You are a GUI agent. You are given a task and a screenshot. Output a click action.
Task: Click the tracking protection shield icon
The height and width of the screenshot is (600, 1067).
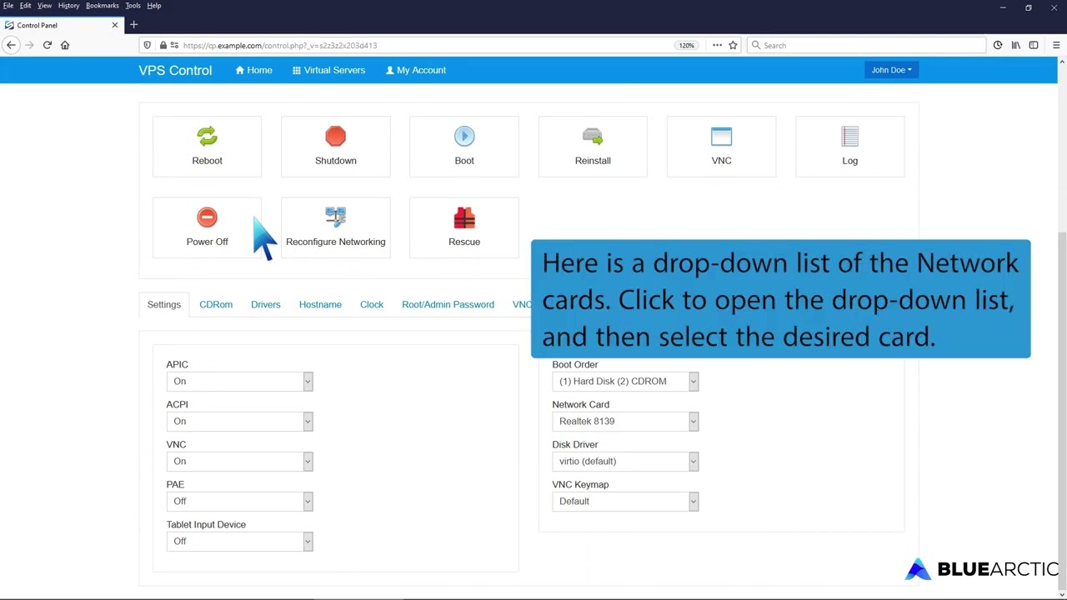point(148,45)
